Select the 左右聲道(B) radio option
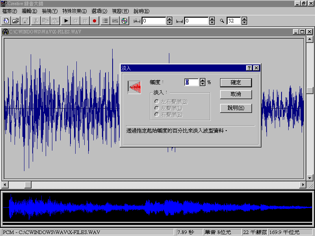 [157, 102]
